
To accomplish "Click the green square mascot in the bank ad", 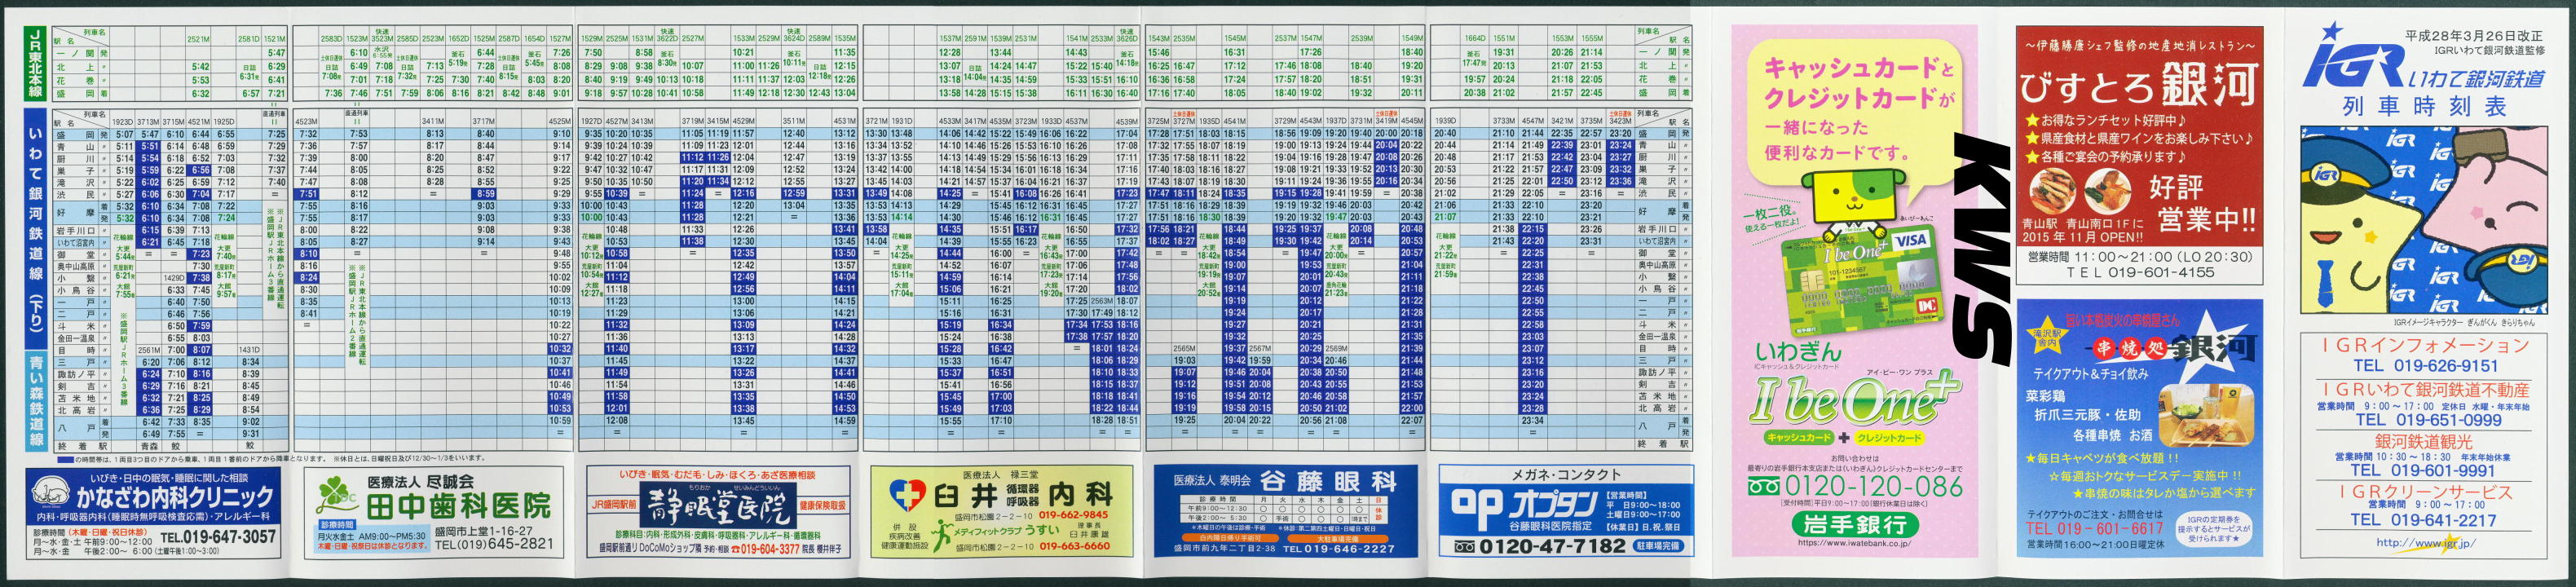I will coord(1853,208).
